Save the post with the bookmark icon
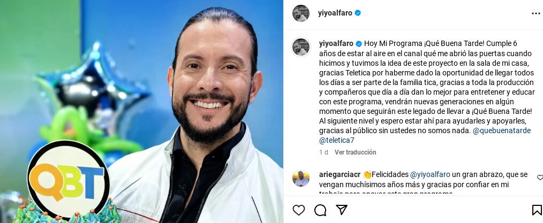This screenshot has width=543, height=223. point(537,210)
